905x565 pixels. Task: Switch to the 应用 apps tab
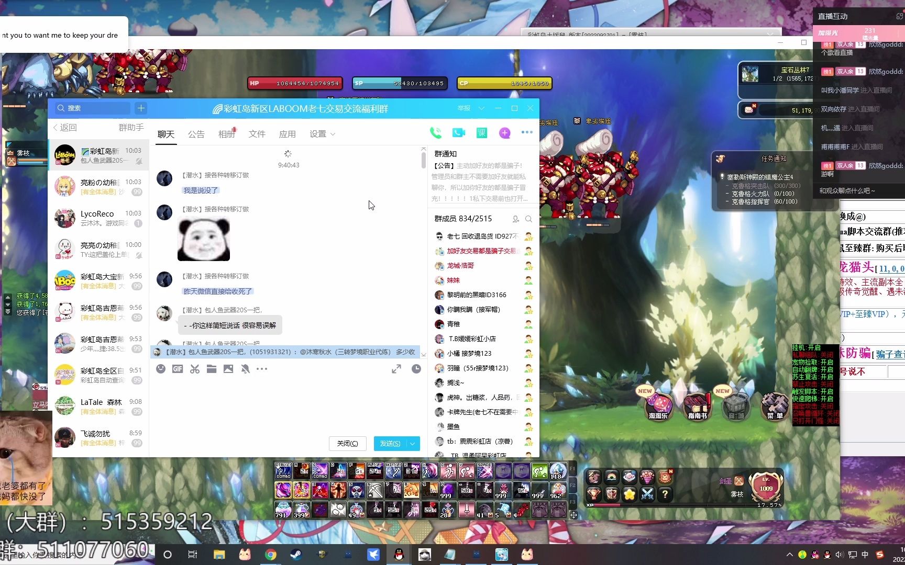coord(288,134)
